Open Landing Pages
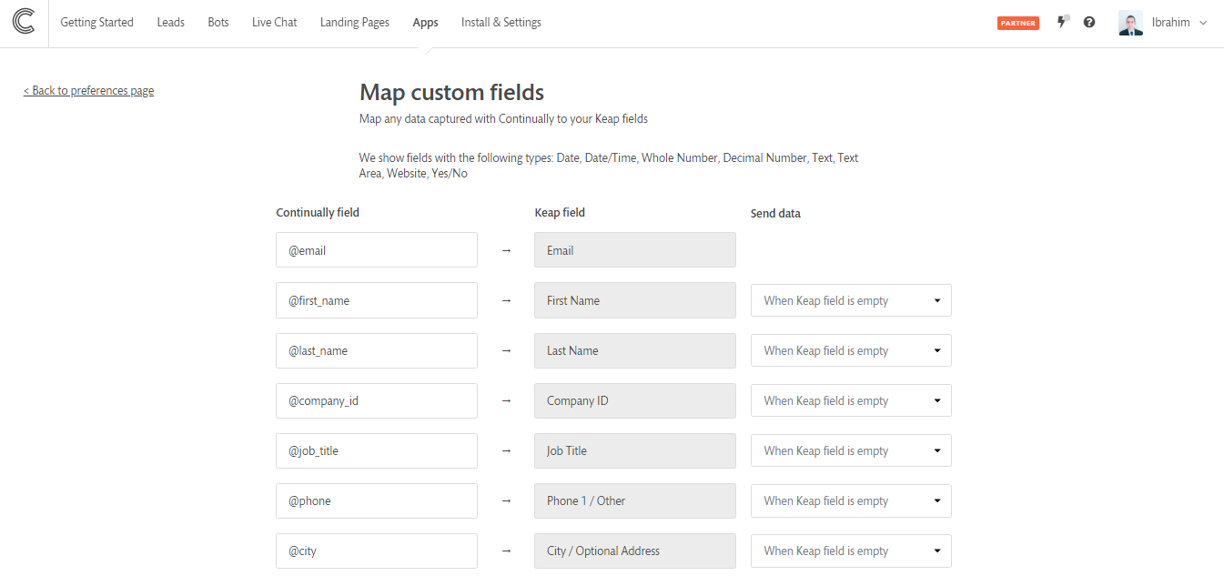Image resolution: width=1224 pixels, height=576 pixels. (x=355, y=22)
